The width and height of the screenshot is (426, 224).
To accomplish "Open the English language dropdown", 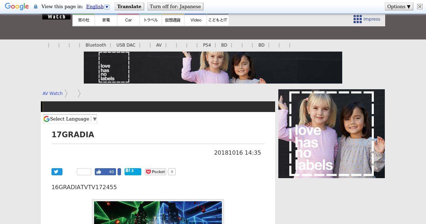I will [x=98, y=6].
